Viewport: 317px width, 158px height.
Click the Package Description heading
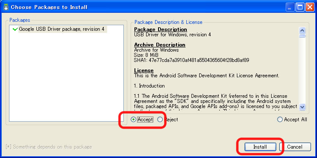pos(161,29)
